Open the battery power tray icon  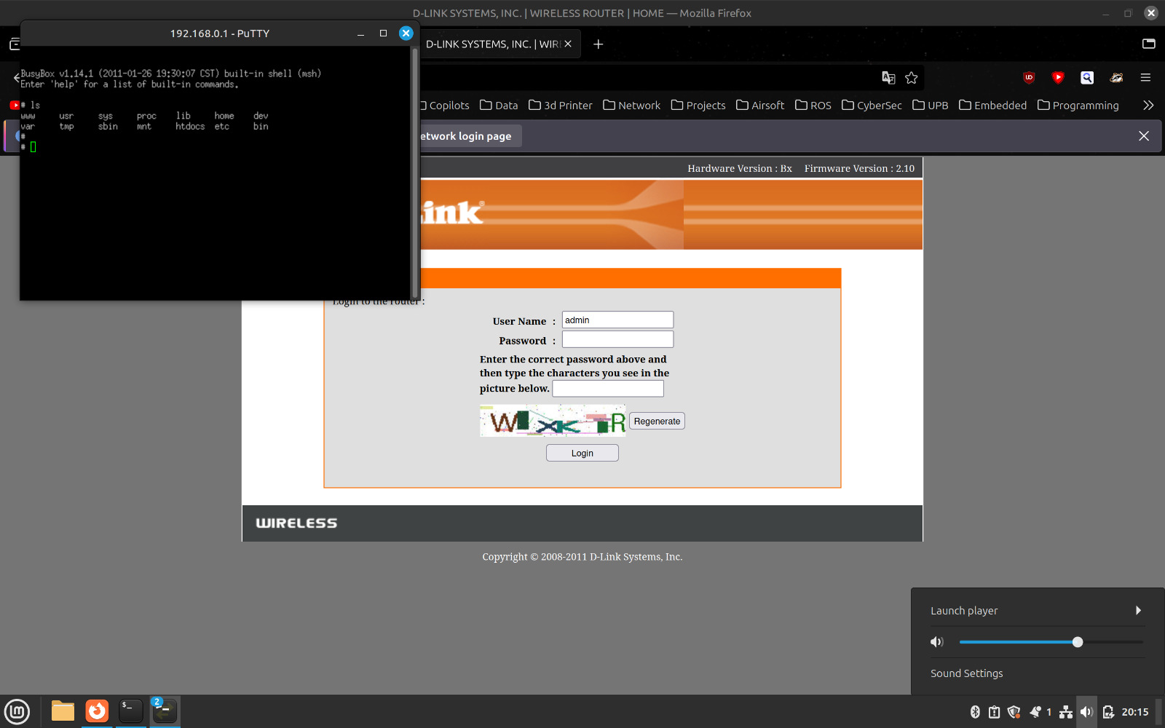pos(1108,712)
